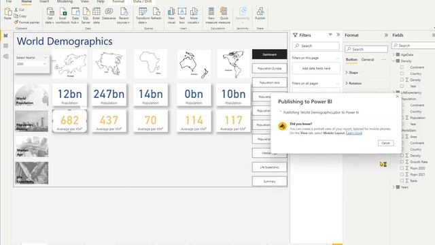Switch to Model view in left sidebar

click(x=6, y=56)
